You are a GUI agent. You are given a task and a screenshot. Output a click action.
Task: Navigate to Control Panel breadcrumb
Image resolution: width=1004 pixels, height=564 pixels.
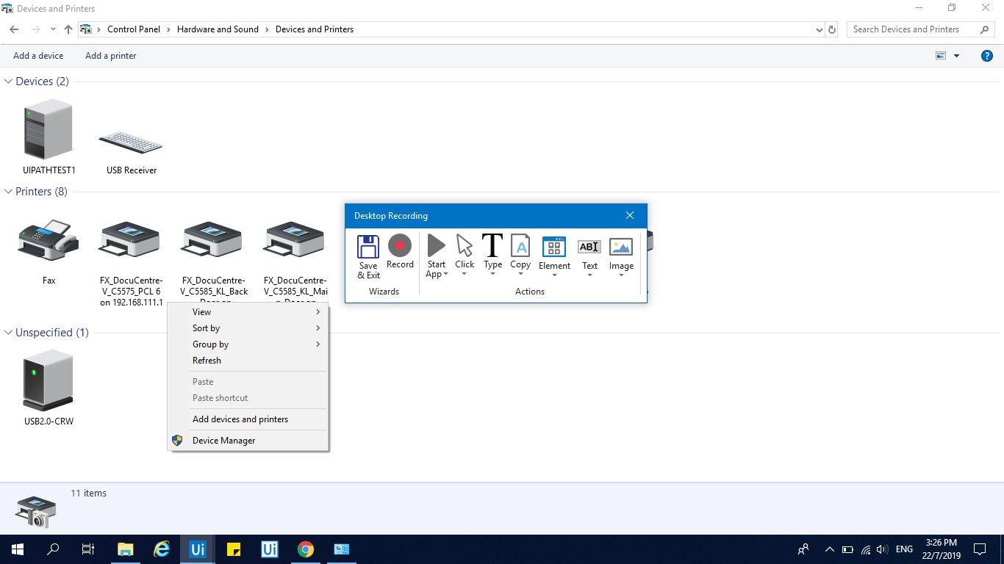134,29
